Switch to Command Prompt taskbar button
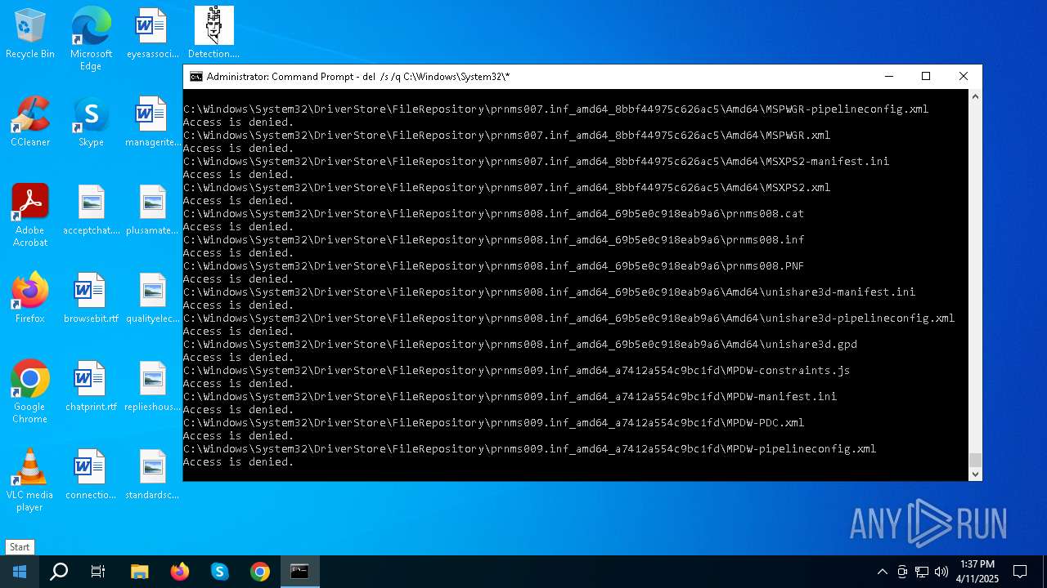This screenshot has height=588, width=1047. (x=300, y=572)
